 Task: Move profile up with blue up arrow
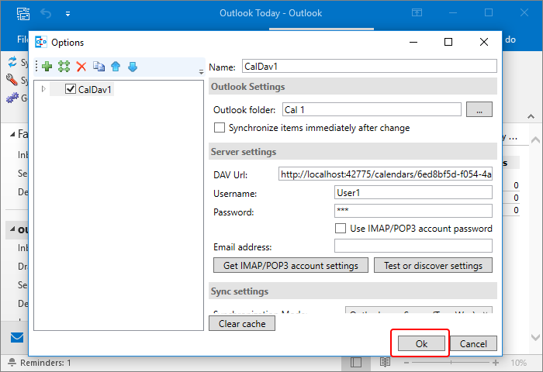click(116, 67)
